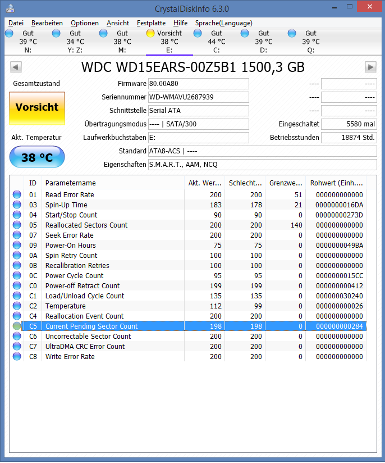Click status orb of Read Error Rate
The width and height of the screenshot is (385, 463).
coord(17,194)
